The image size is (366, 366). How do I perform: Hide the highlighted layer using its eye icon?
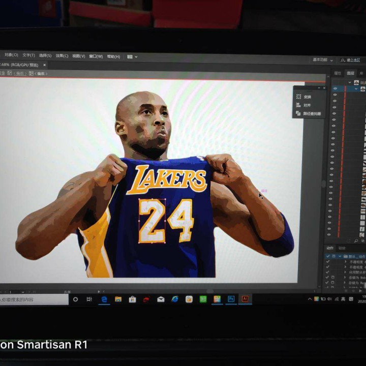tap(334, 88)
